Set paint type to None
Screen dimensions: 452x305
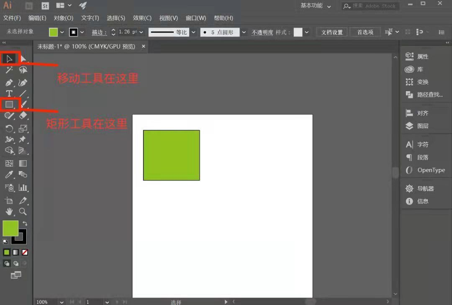(25, 252)
